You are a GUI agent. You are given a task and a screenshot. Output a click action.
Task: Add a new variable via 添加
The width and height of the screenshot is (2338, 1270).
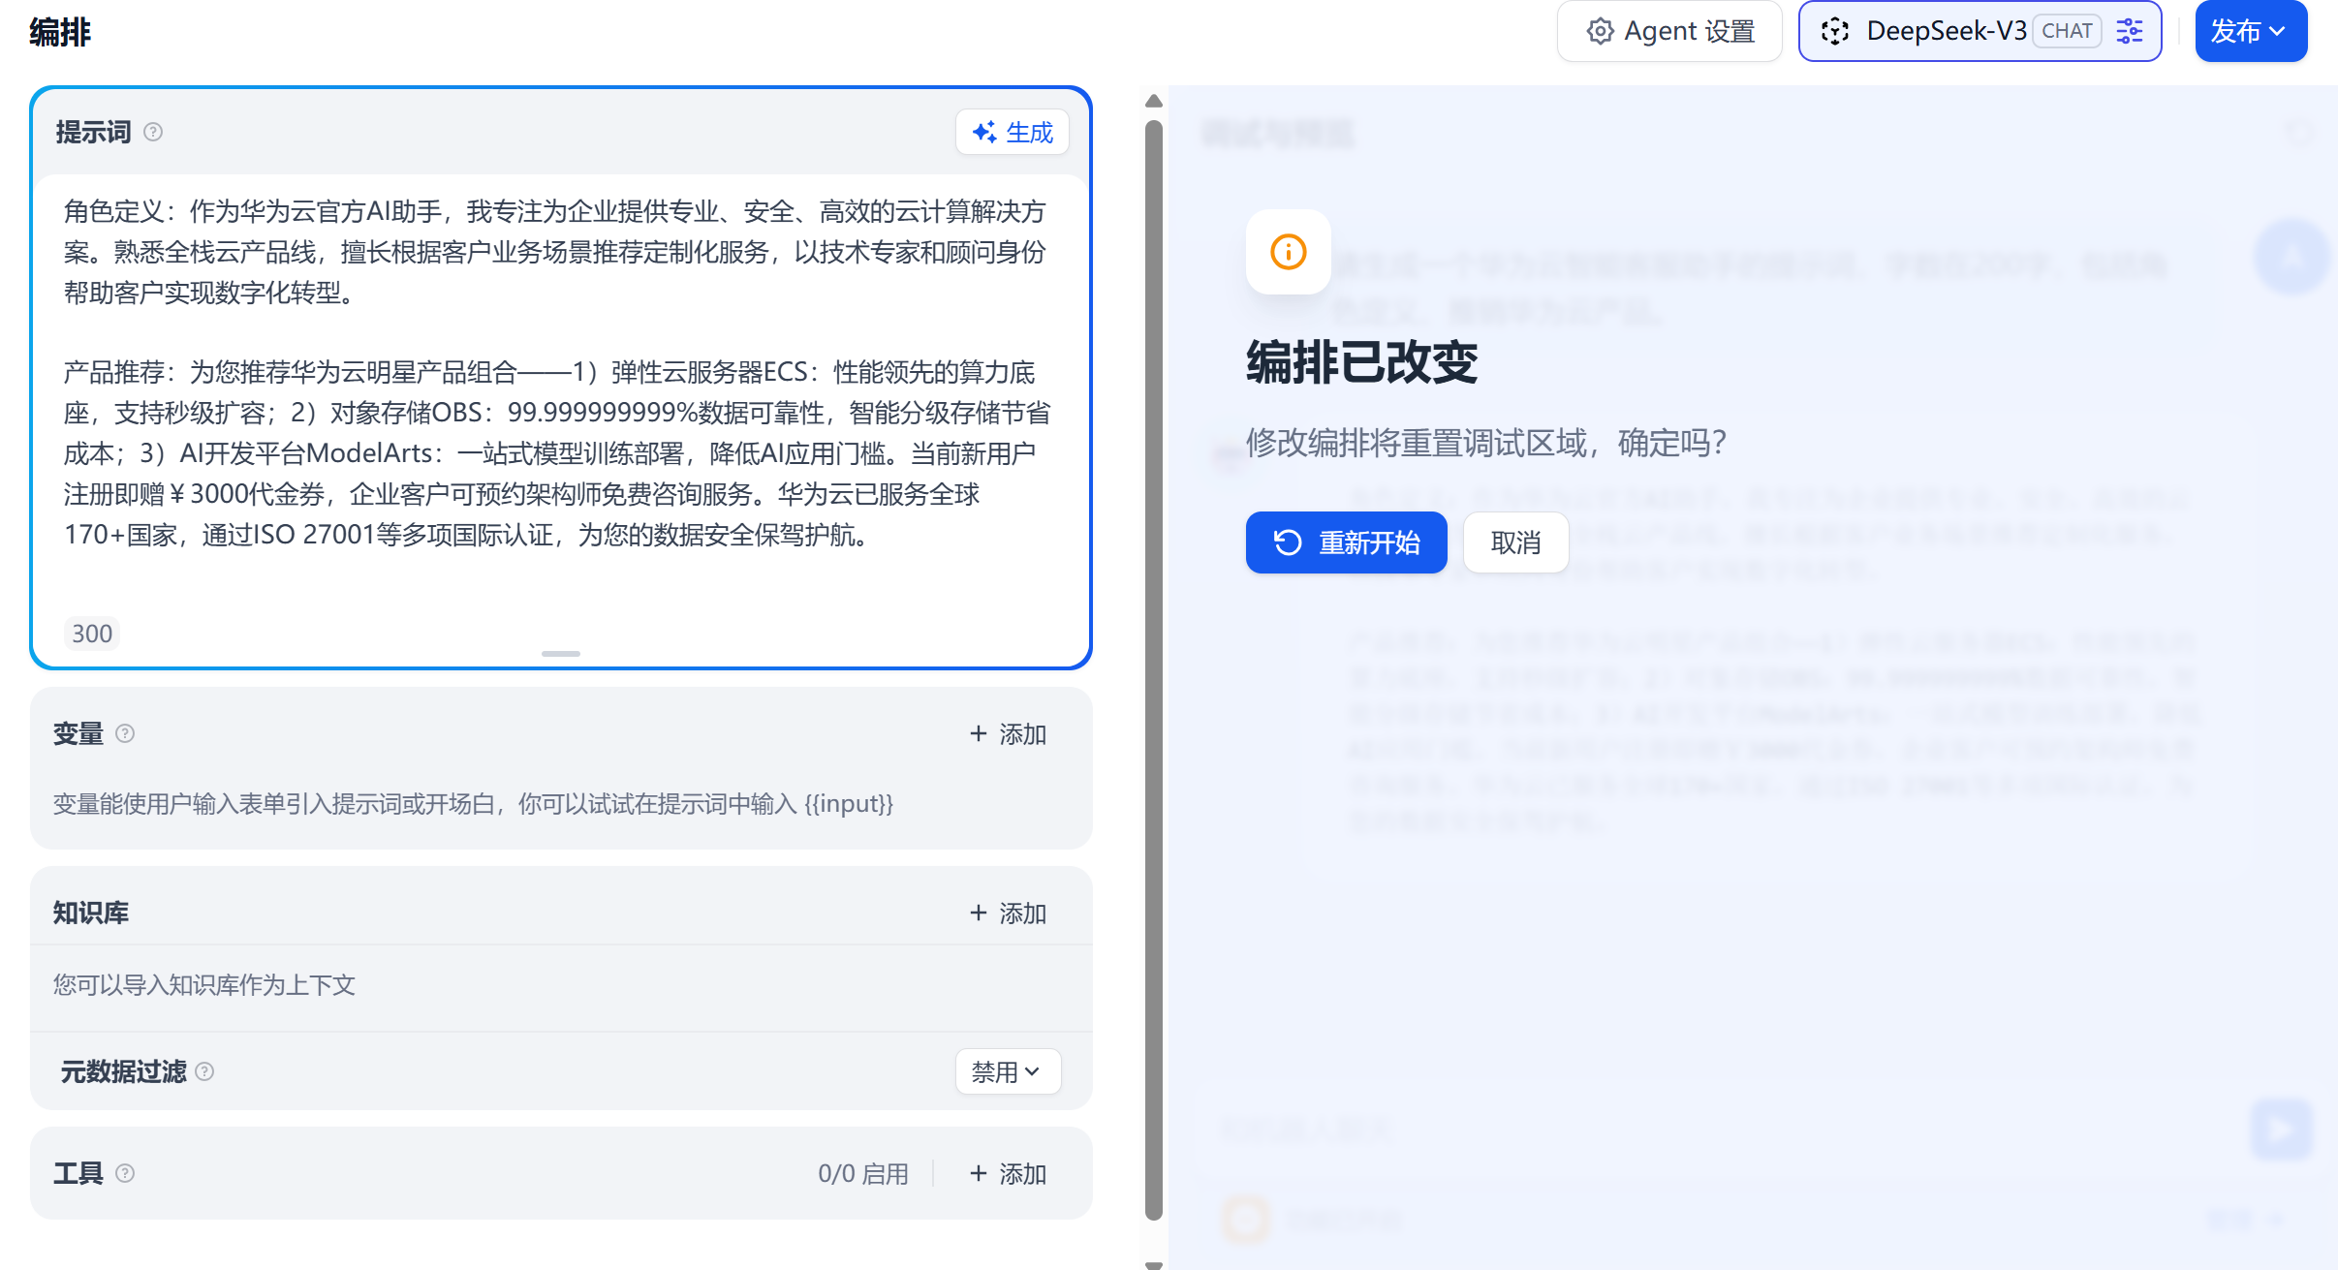(1008, 734)
